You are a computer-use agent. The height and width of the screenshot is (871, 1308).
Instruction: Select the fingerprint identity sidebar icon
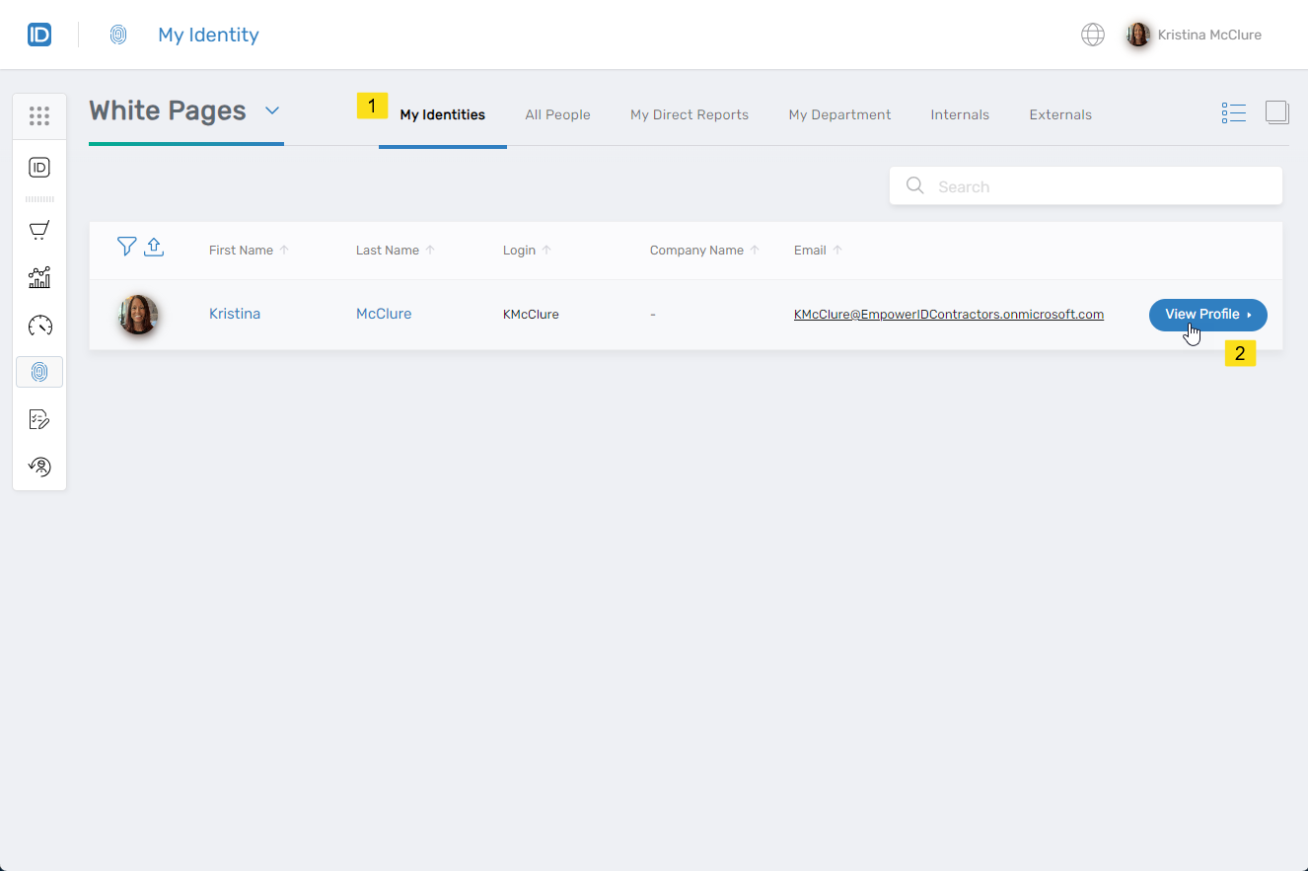tap(39, 372)
